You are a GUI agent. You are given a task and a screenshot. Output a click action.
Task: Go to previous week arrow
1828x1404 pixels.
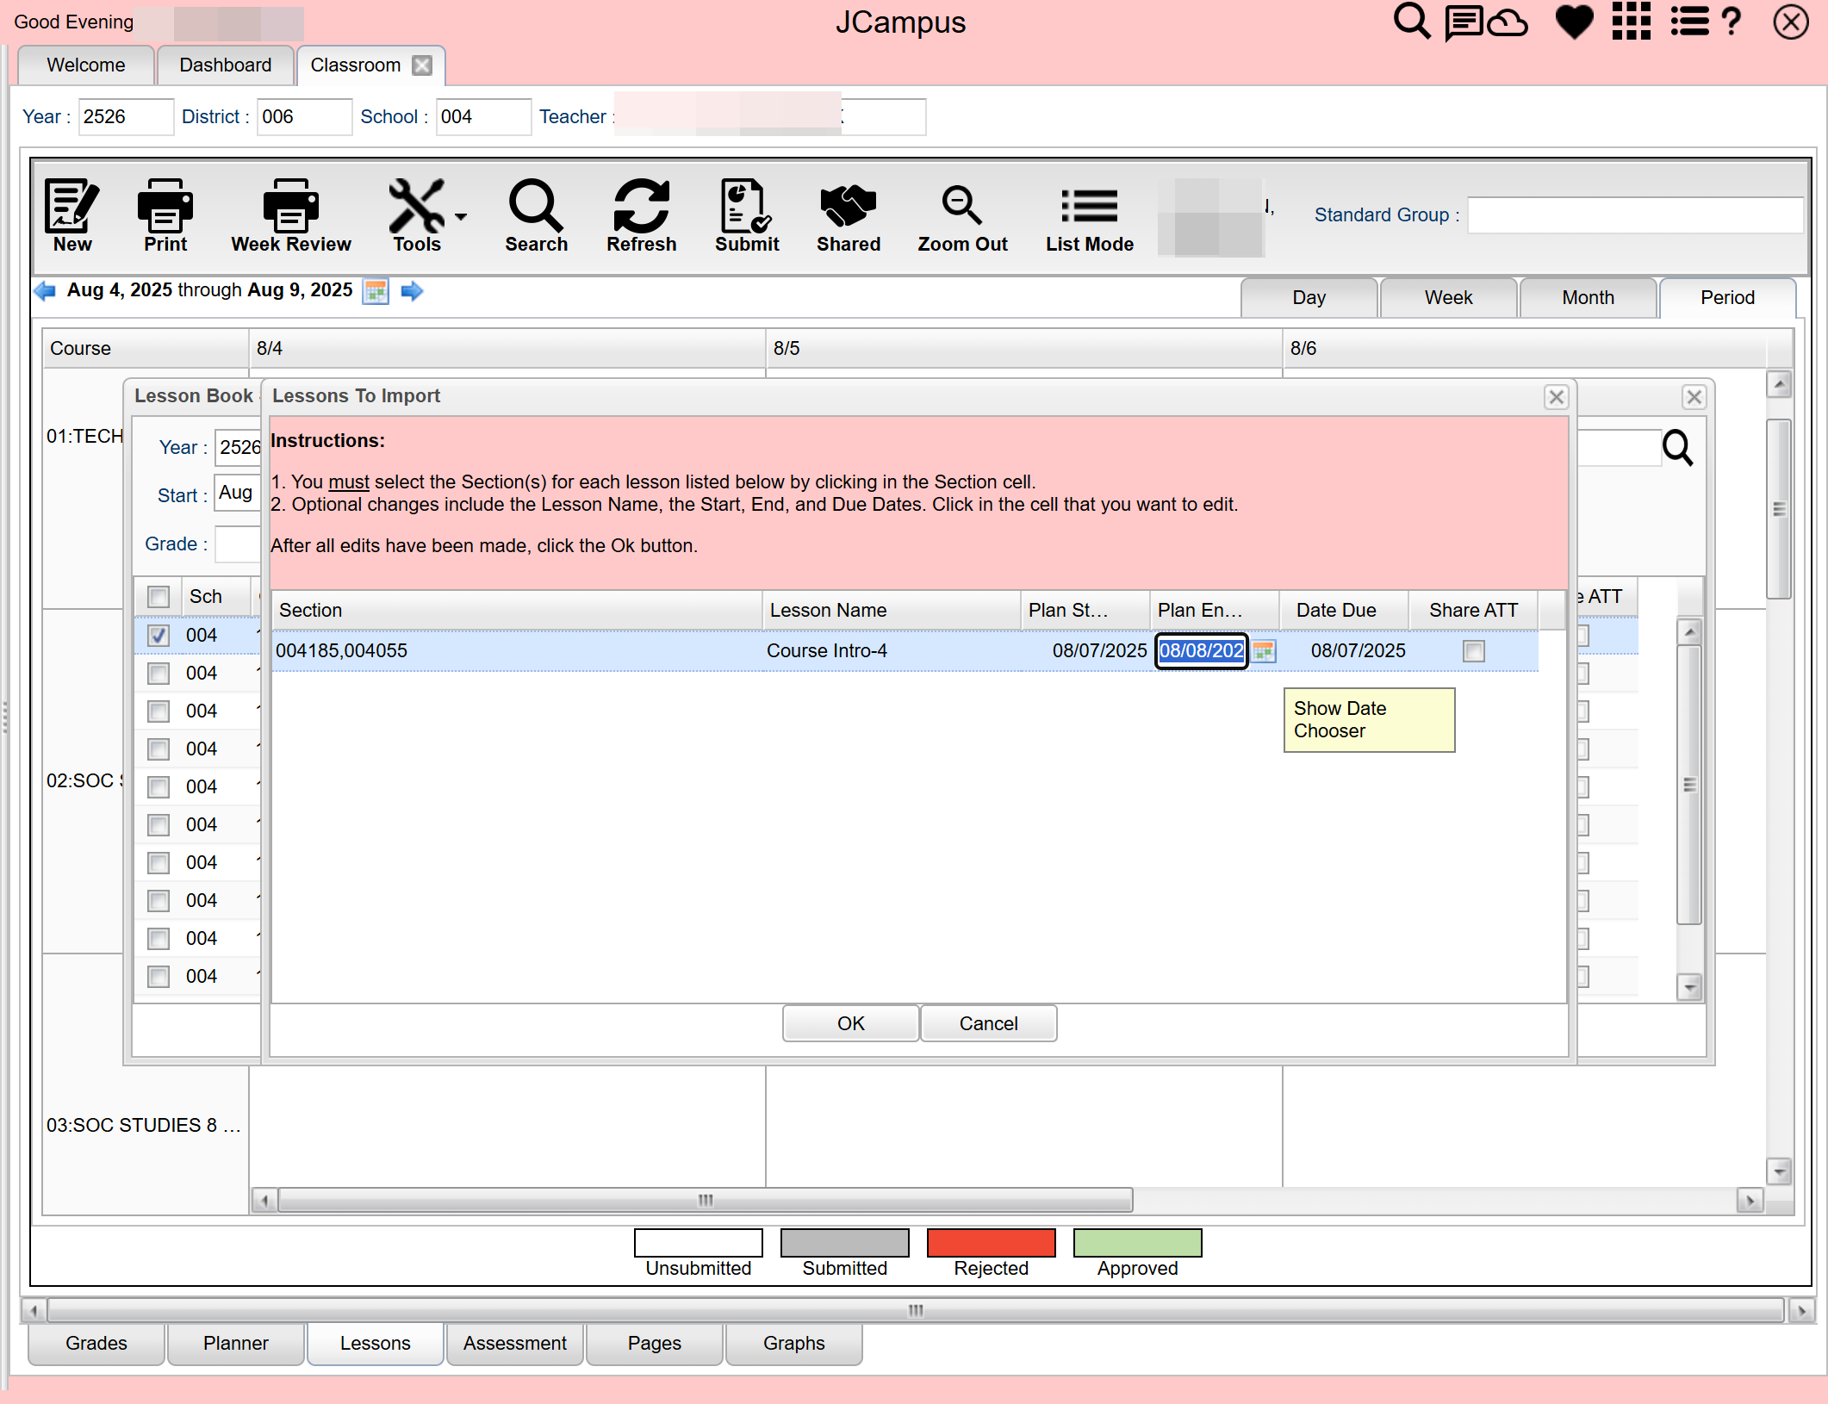point(45,290)
